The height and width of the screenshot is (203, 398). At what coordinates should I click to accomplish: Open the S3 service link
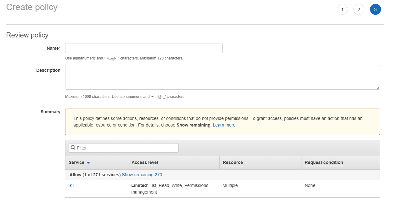pos(71,185)
